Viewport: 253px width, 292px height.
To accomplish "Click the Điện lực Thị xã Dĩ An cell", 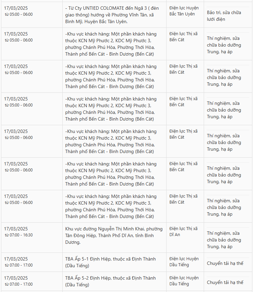I will pyautogui.click(x=183, y=232).
